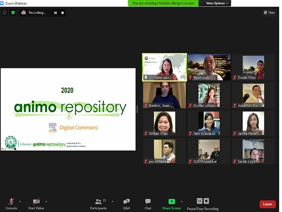The width and height of the screenshot is (282, 212).
Task: Select Willian Frias's video thumbnail
Action: [164, 123]
